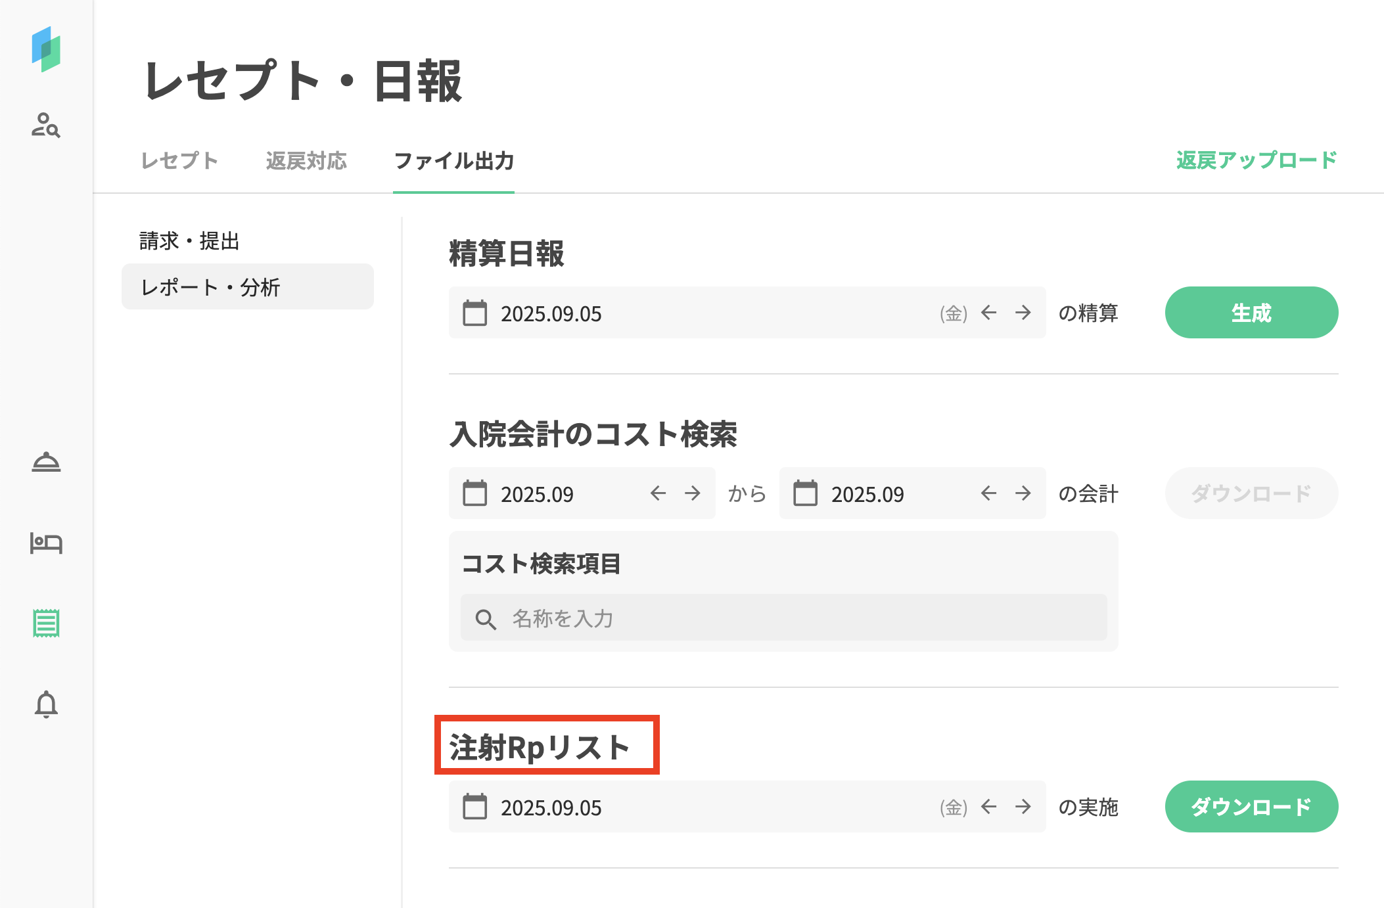1384x908 pixels.
Task: Open the bed management sidebar icon
Action: [46, 543]
